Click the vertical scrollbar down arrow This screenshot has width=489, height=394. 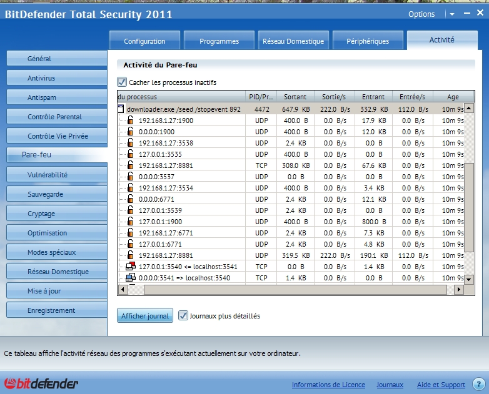(x=469, y=279)
